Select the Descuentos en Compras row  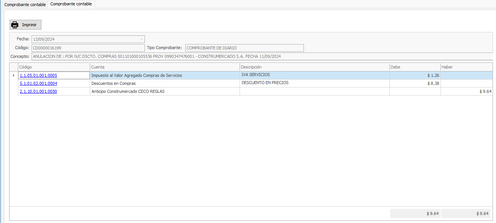click(164, 83)
